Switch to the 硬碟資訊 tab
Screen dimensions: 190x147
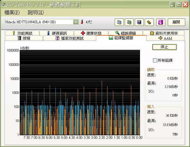[57, 33]
